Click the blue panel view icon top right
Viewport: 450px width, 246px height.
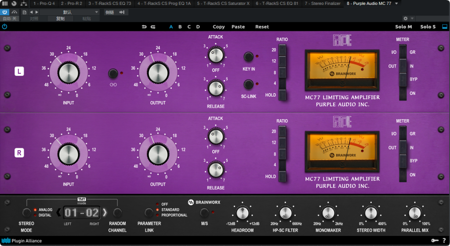[445, 27]
